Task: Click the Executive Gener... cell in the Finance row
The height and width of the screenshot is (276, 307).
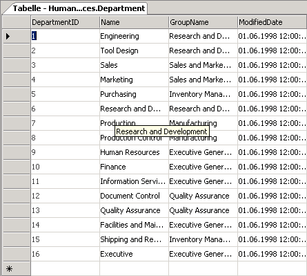Action: 203,167
